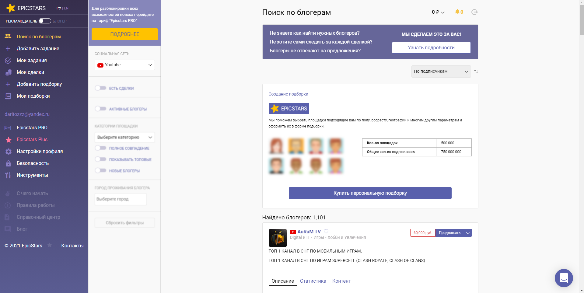Switch language to EN

[x=66, y=8]
